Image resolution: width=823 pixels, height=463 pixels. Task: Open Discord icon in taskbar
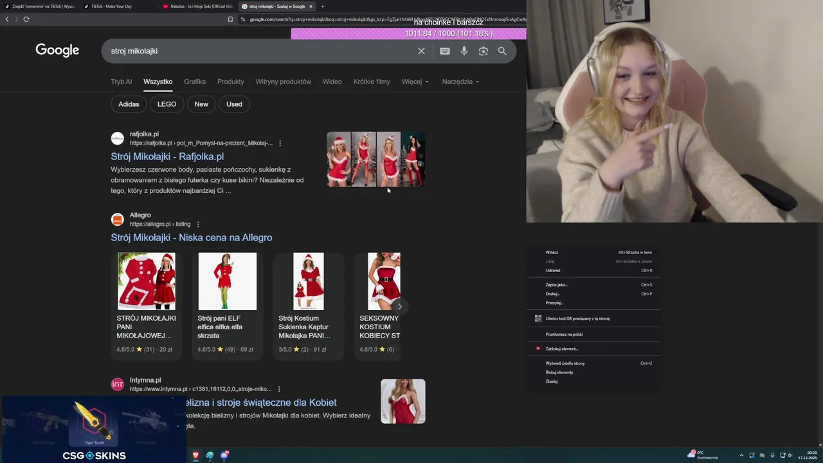pos(224,455)
